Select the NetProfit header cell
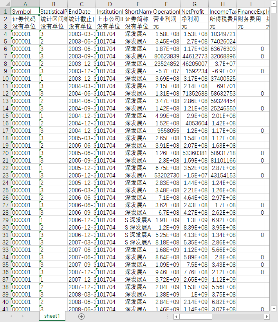This screenshot has width=278, height=322. [195, 11]
